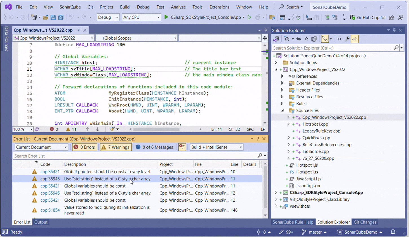
Task: Open the Extensions menu
Action: [x=219, y=7]
